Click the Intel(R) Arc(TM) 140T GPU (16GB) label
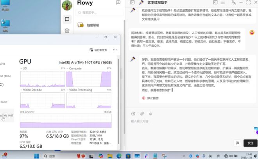The height and width of the screenshot is (159, 258). tap(85, 62)
